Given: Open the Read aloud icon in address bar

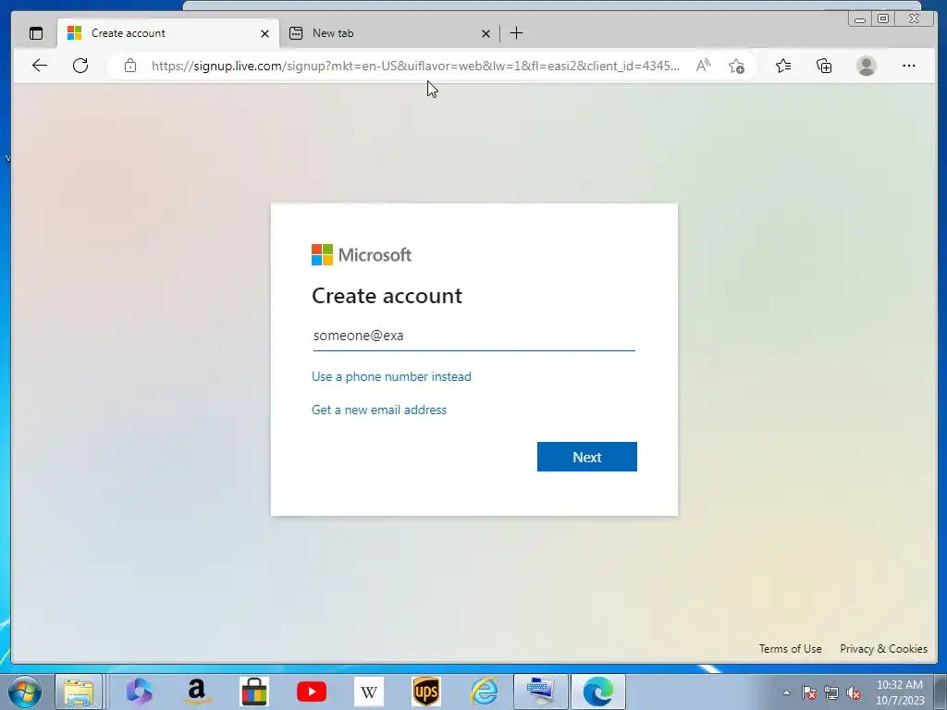Looking at the screenshot, I should [703, 66].
